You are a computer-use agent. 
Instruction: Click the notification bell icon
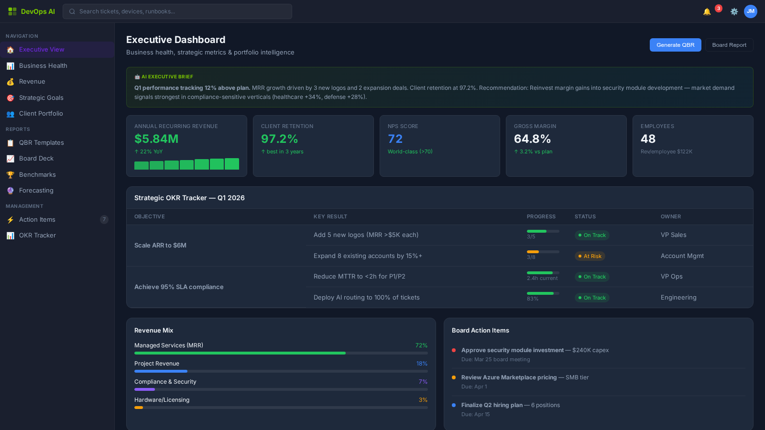point(706,11)
